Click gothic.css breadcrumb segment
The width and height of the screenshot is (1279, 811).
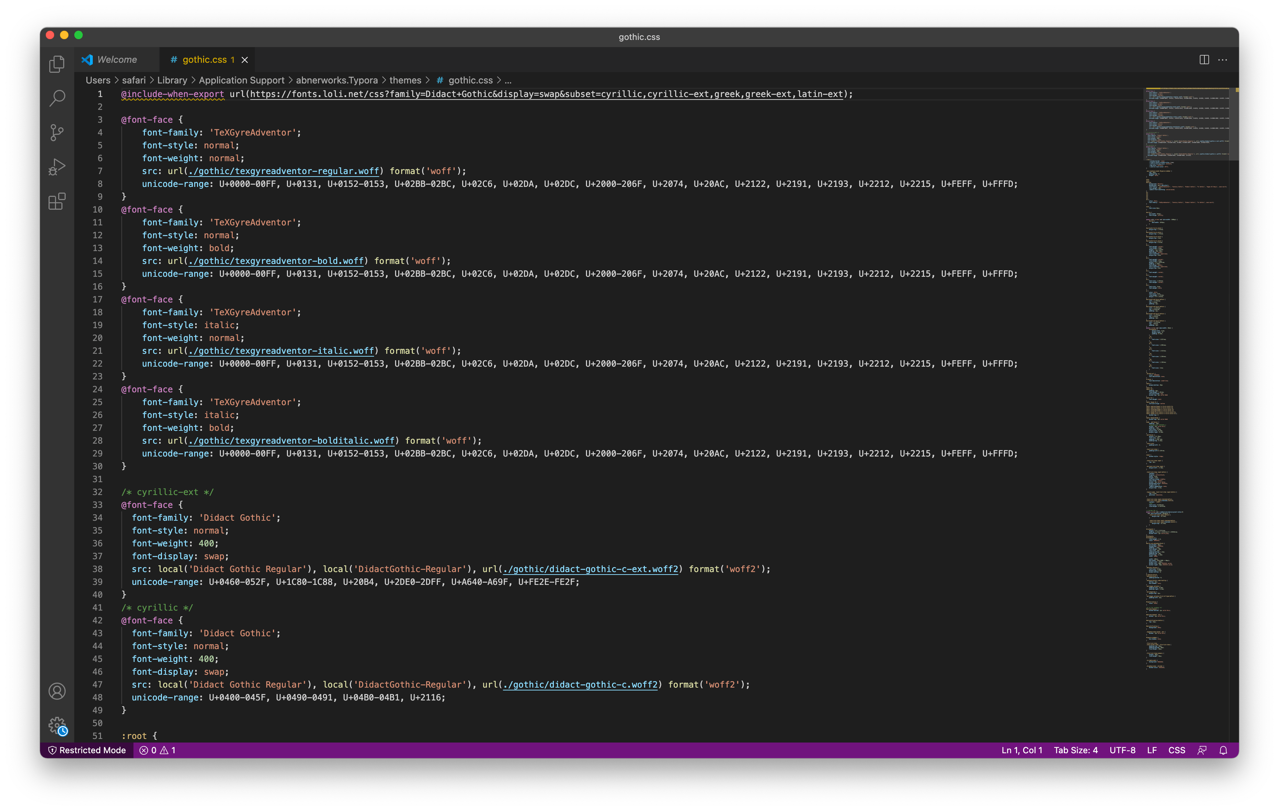[x=465, y=80]
